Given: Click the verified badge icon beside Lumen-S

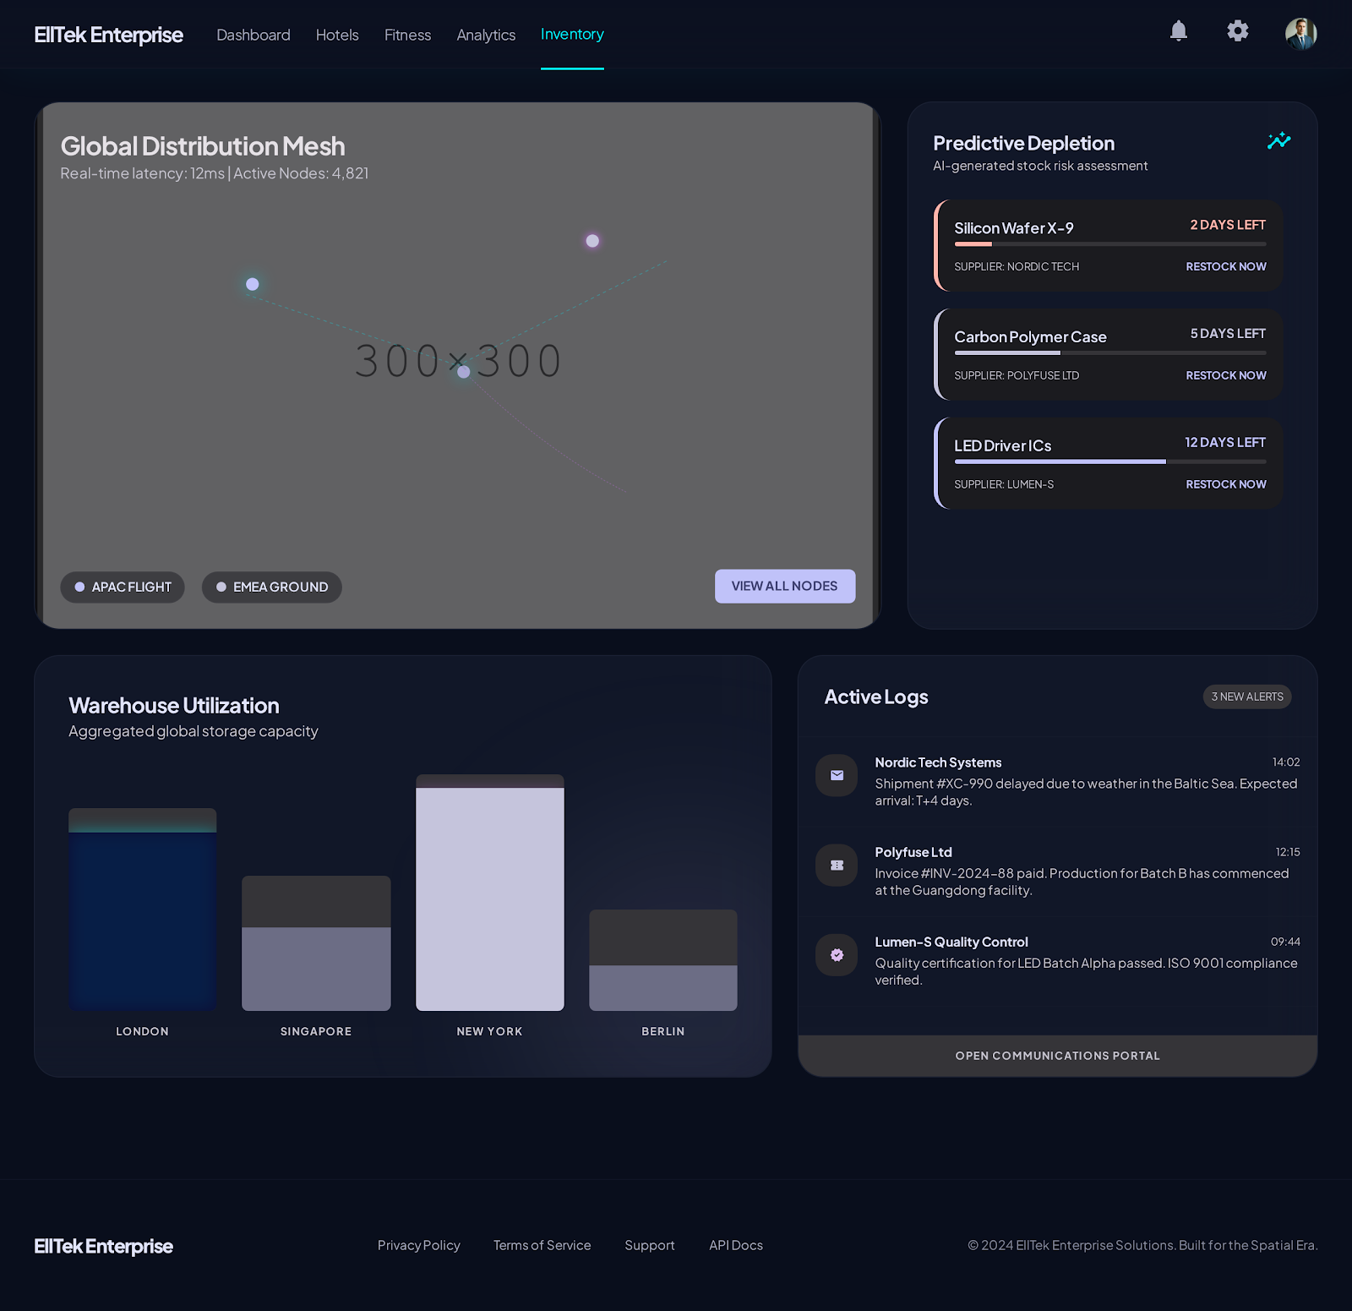Looking at the screenshot, I should [x=837, y=954].
